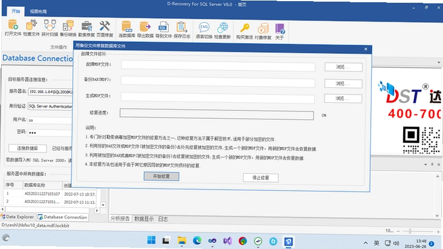
Task: Click the 序号 column header
Action: (x=13, y=185)
